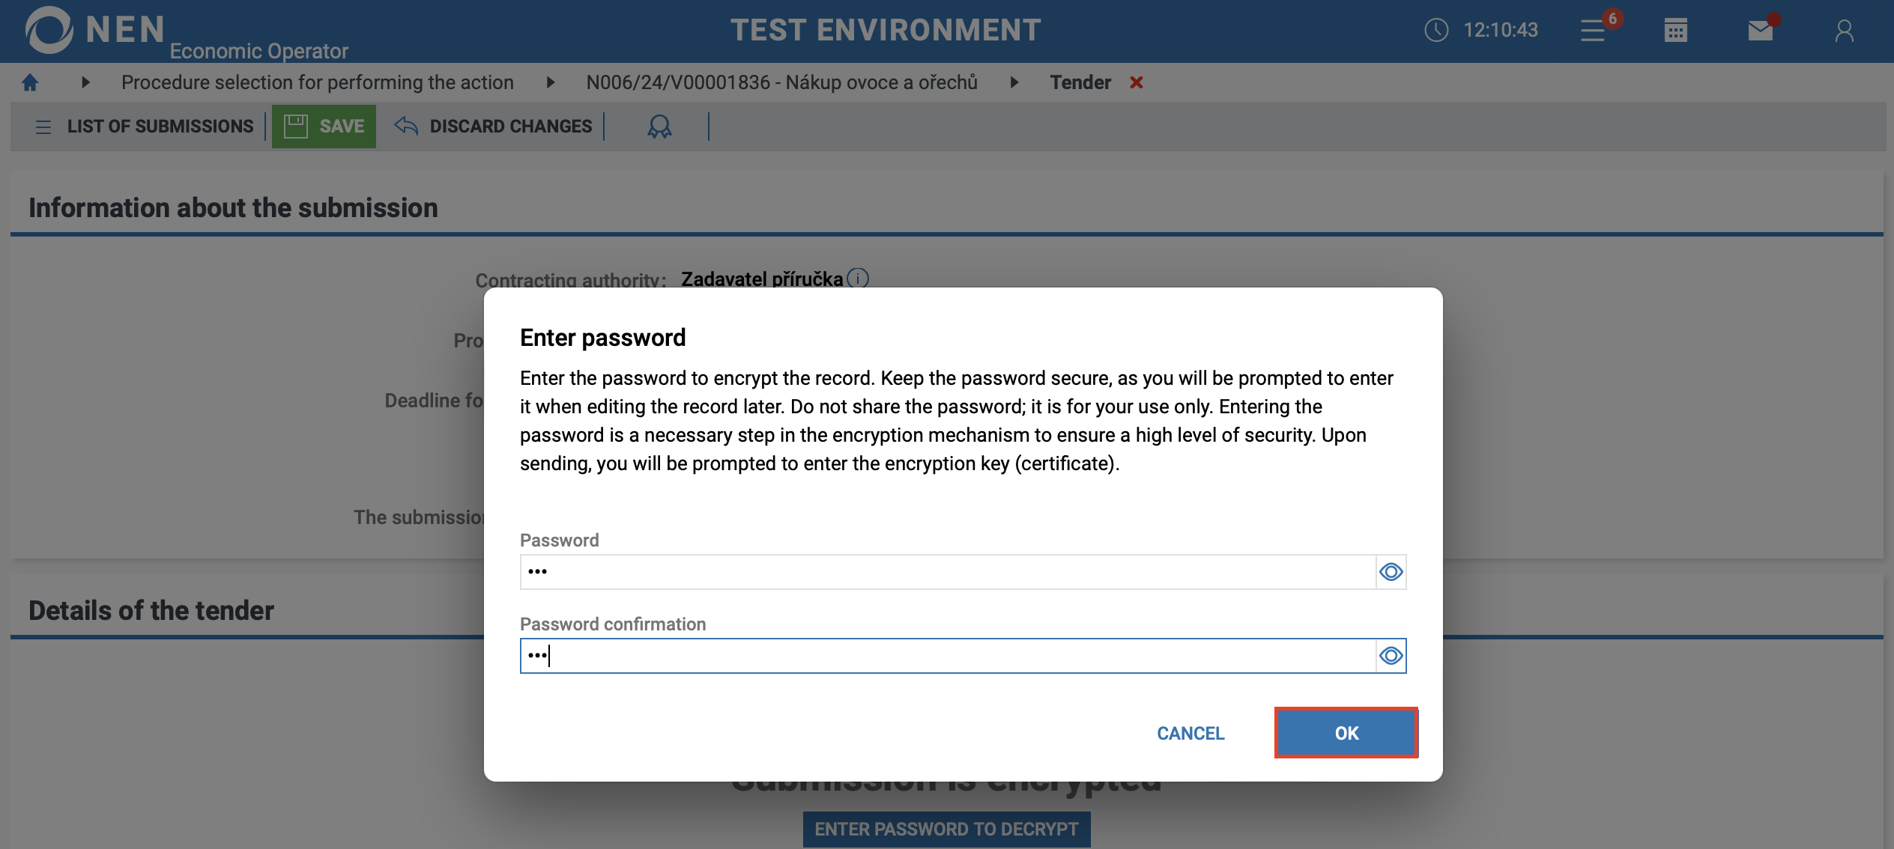Click the home breadcrumb icon
Image resolution: width=1894 pixels, height=849 pixels.
[30, 82]
